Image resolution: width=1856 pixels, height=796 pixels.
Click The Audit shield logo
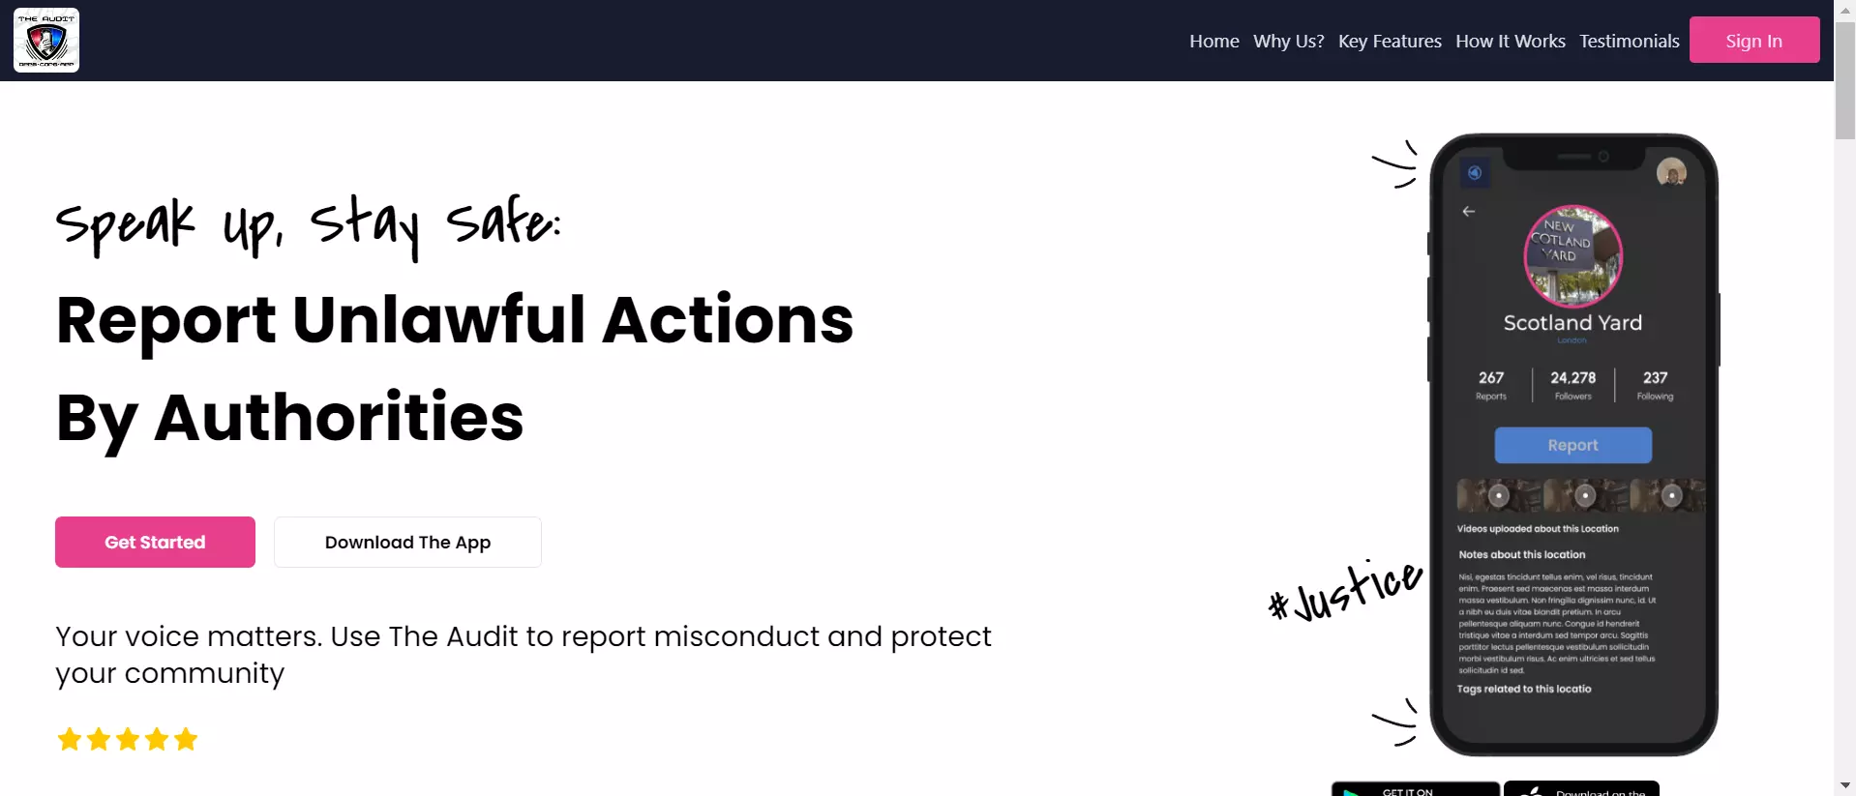coord(46,41)
